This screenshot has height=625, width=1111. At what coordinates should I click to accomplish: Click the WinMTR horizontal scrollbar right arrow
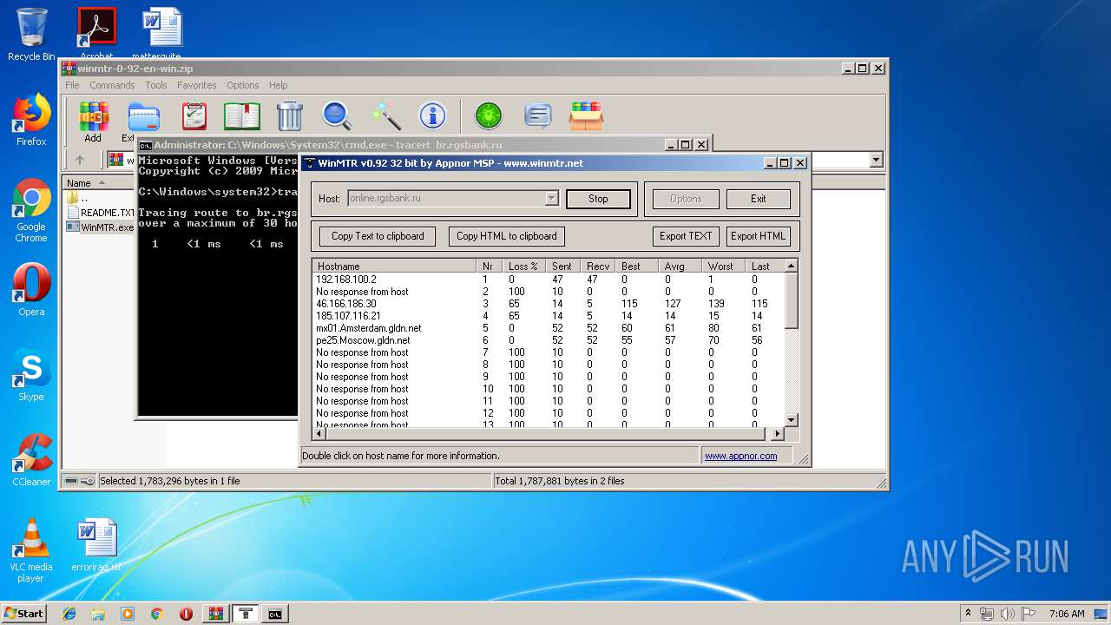pos(777,434)
